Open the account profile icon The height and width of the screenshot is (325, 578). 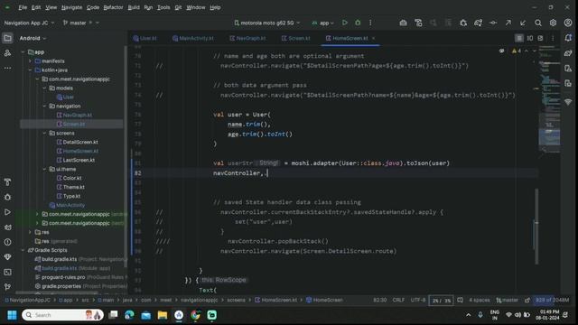568,23
